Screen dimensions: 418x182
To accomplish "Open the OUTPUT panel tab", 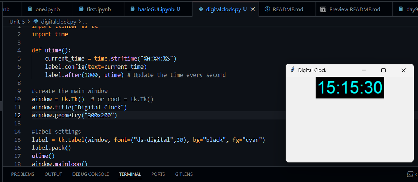I will pyautogui.click(x=53, y=174).
